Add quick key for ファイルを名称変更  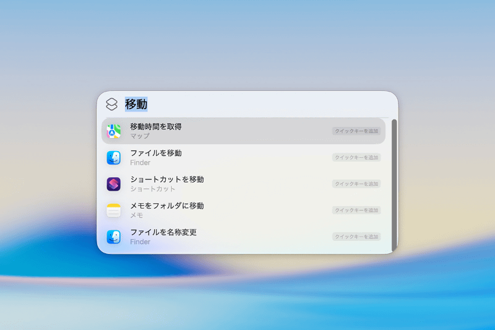coord(356,237)
